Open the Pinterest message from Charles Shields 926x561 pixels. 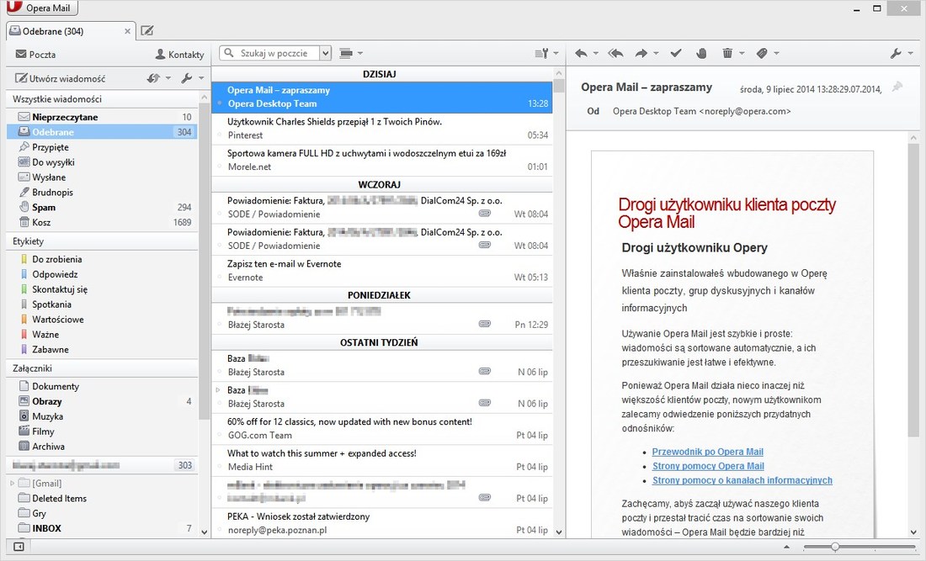tap(382, 129)
